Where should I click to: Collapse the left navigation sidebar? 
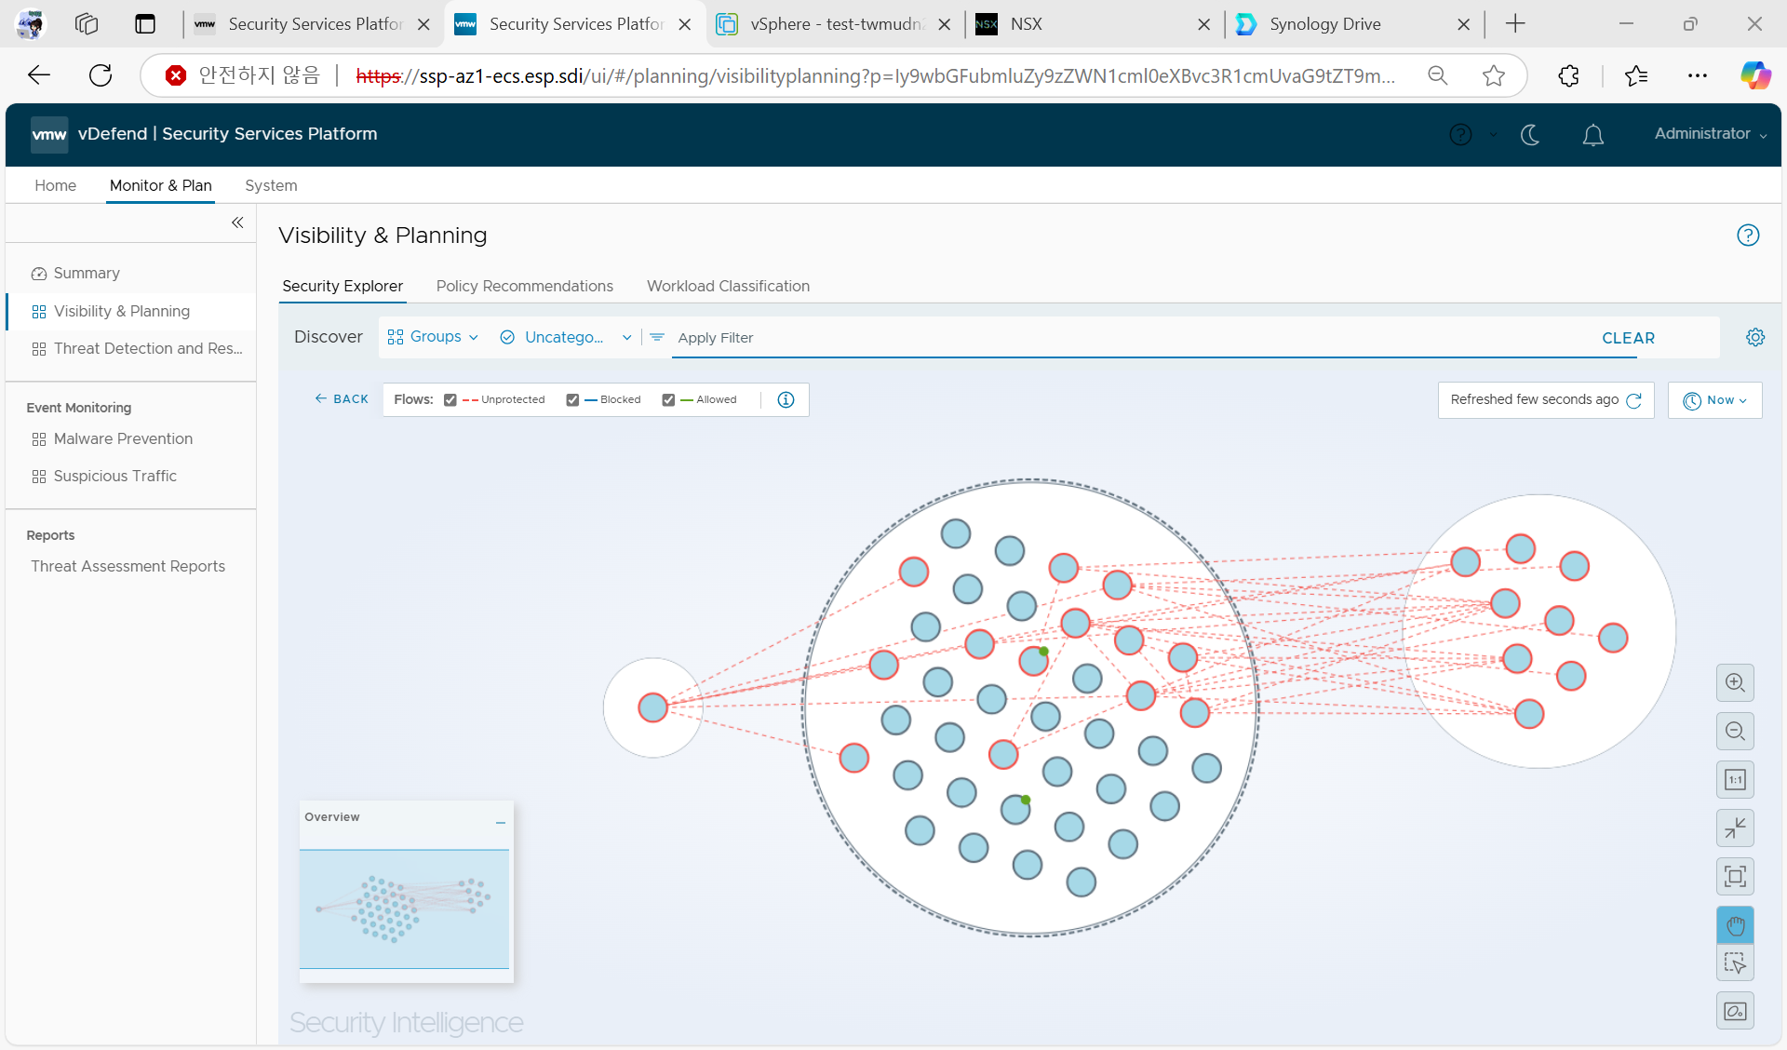tap(237, 222)
